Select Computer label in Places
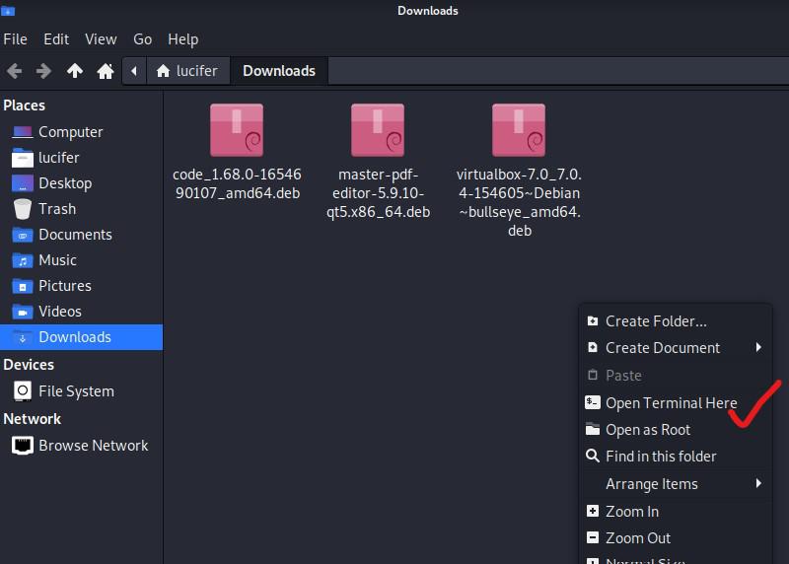789x564 pixels. click(70, 132)
